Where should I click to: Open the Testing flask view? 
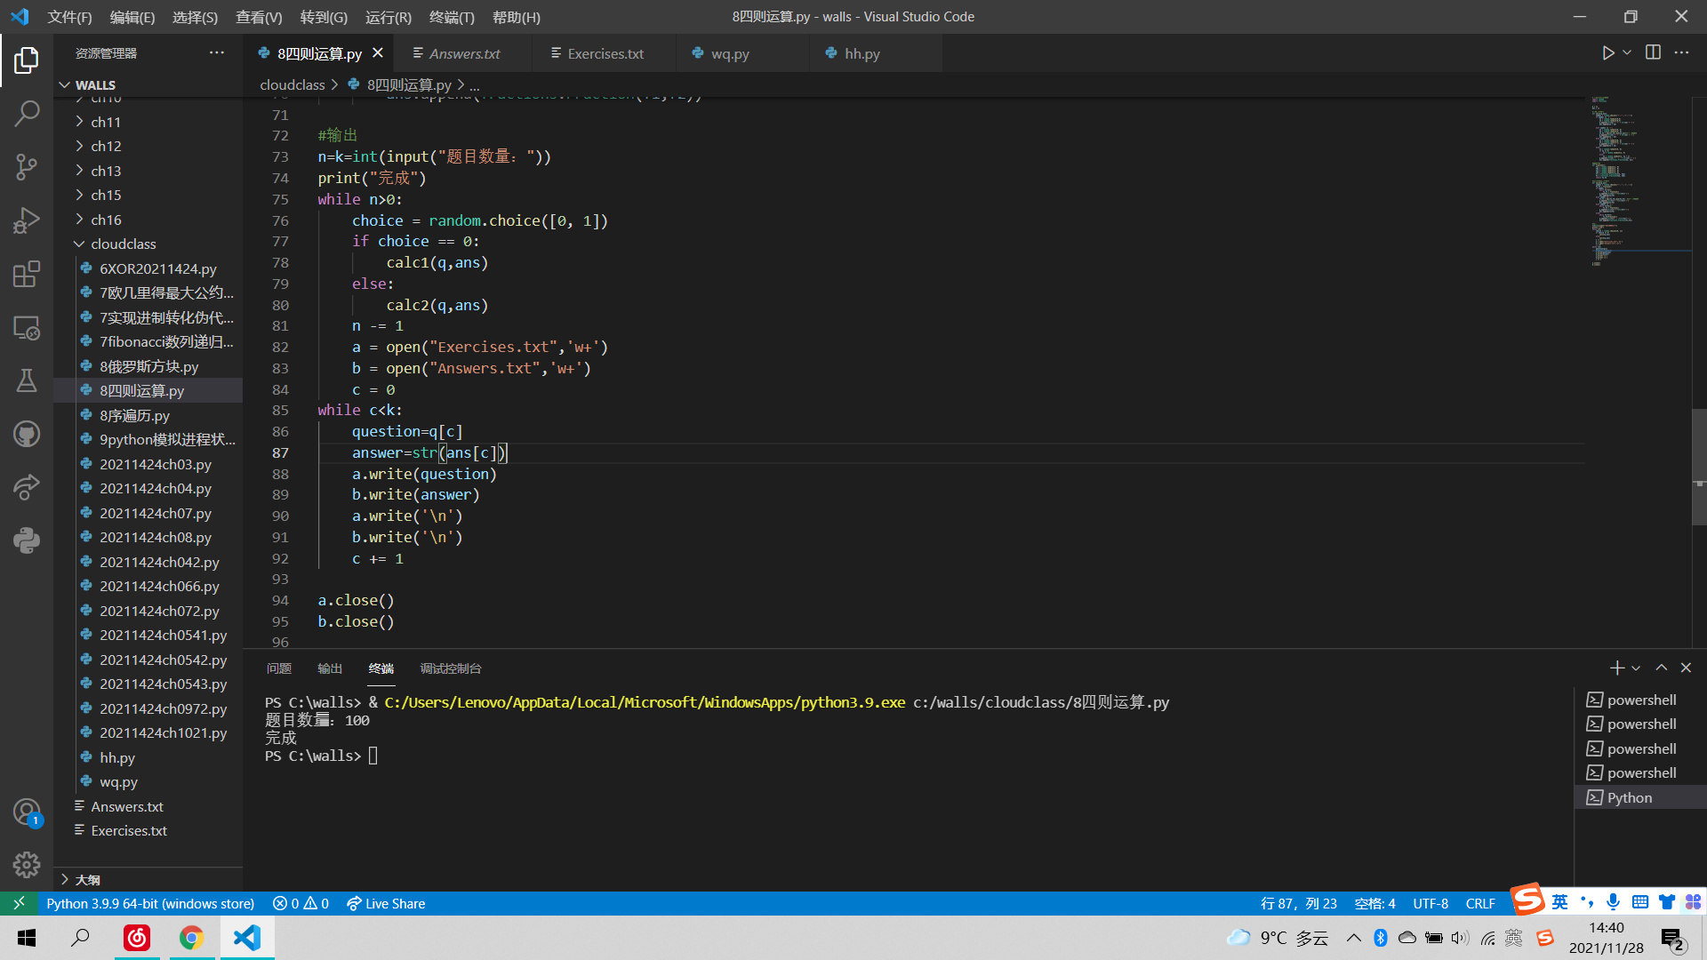click(x=27, y=380)
